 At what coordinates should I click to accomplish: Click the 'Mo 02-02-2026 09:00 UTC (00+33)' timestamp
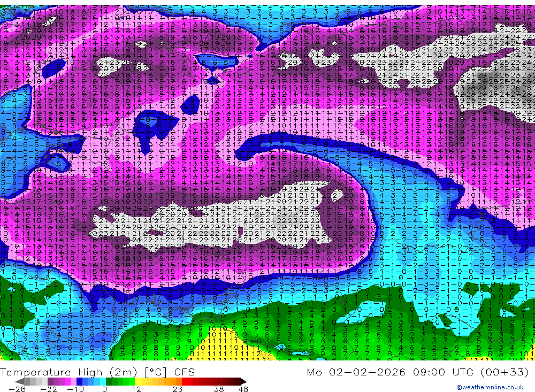418,372
